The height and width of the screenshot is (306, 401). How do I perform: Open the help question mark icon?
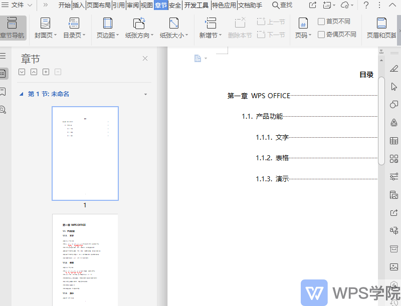pos(366,5)
